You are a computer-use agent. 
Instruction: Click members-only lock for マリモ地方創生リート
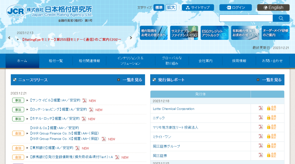(x=272, y=127)
